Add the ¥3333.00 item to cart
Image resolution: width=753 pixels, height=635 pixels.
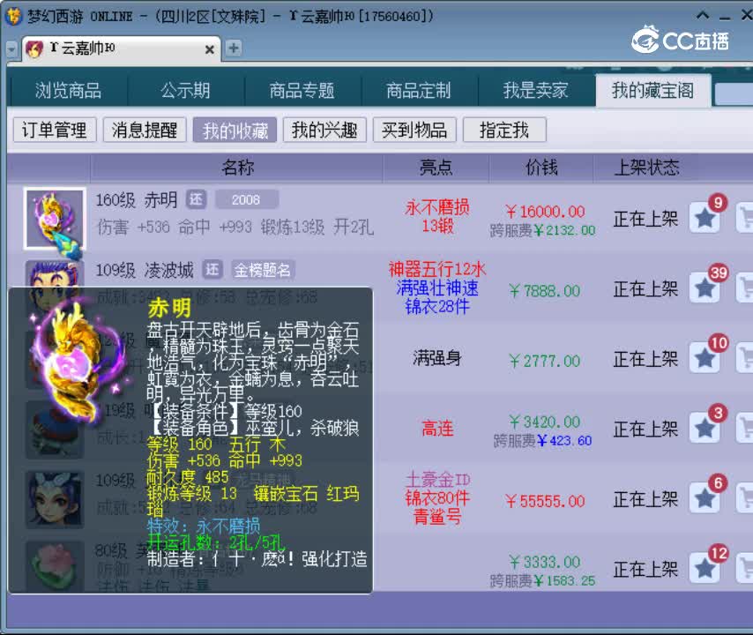pyautogui.click(x=745, y=569)
